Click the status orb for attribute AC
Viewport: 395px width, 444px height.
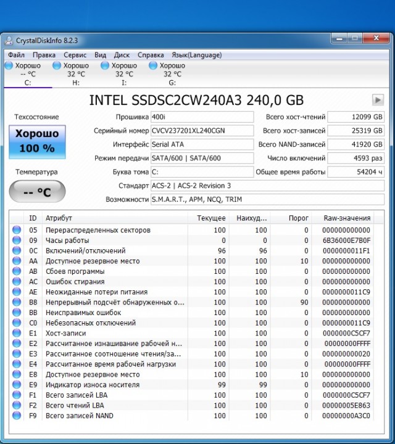[x=17, y=281]
